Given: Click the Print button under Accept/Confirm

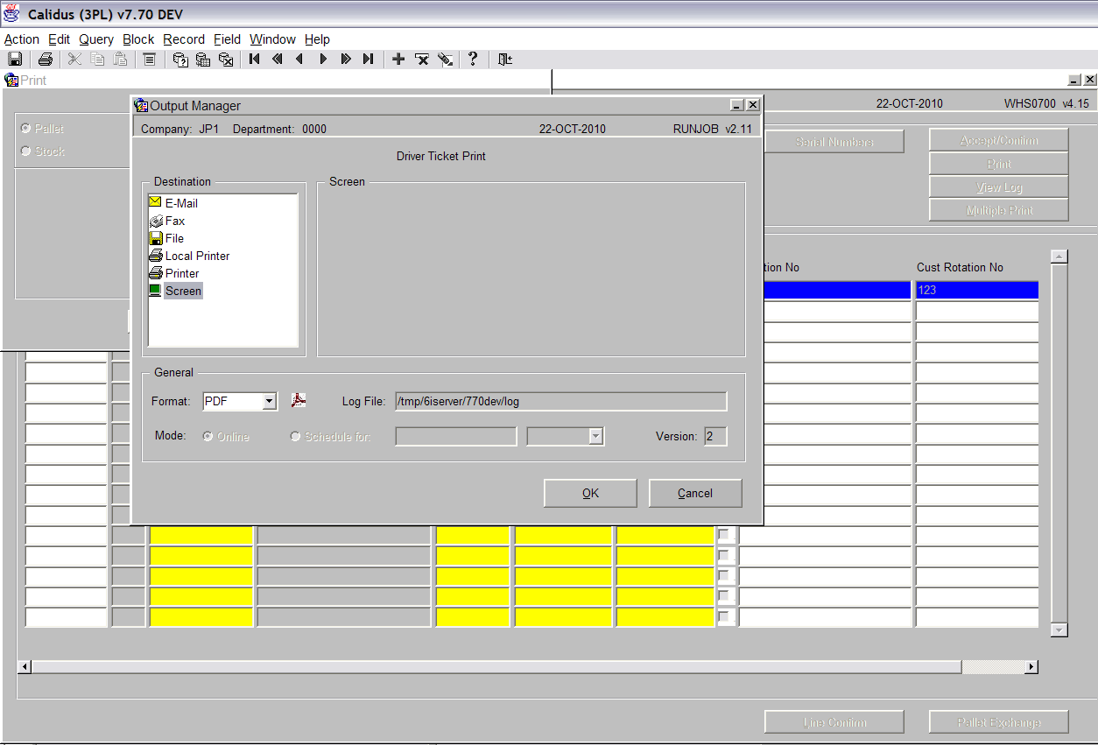Looking at the screenshot, I should click(999, 164).
